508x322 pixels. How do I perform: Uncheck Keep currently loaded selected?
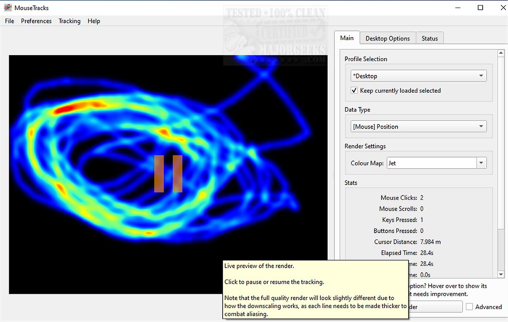[x=355, y=91]
